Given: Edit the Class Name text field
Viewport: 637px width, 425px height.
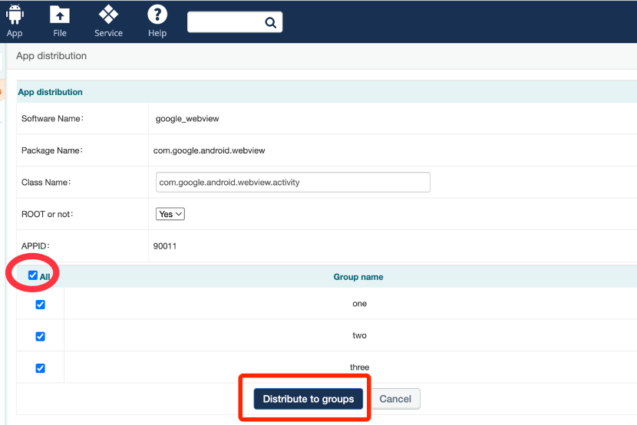Looking at the screenshot, I should (x=293, y=183).
